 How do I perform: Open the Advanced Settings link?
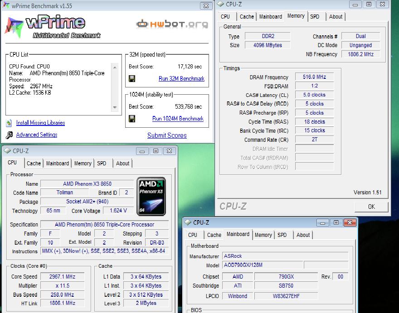37,135
